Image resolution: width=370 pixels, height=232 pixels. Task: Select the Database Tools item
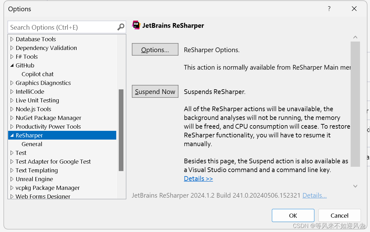coord(36,39)
